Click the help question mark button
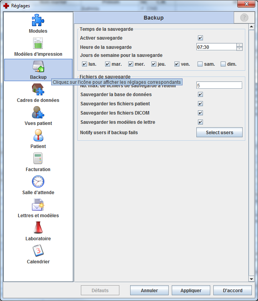 244,18
